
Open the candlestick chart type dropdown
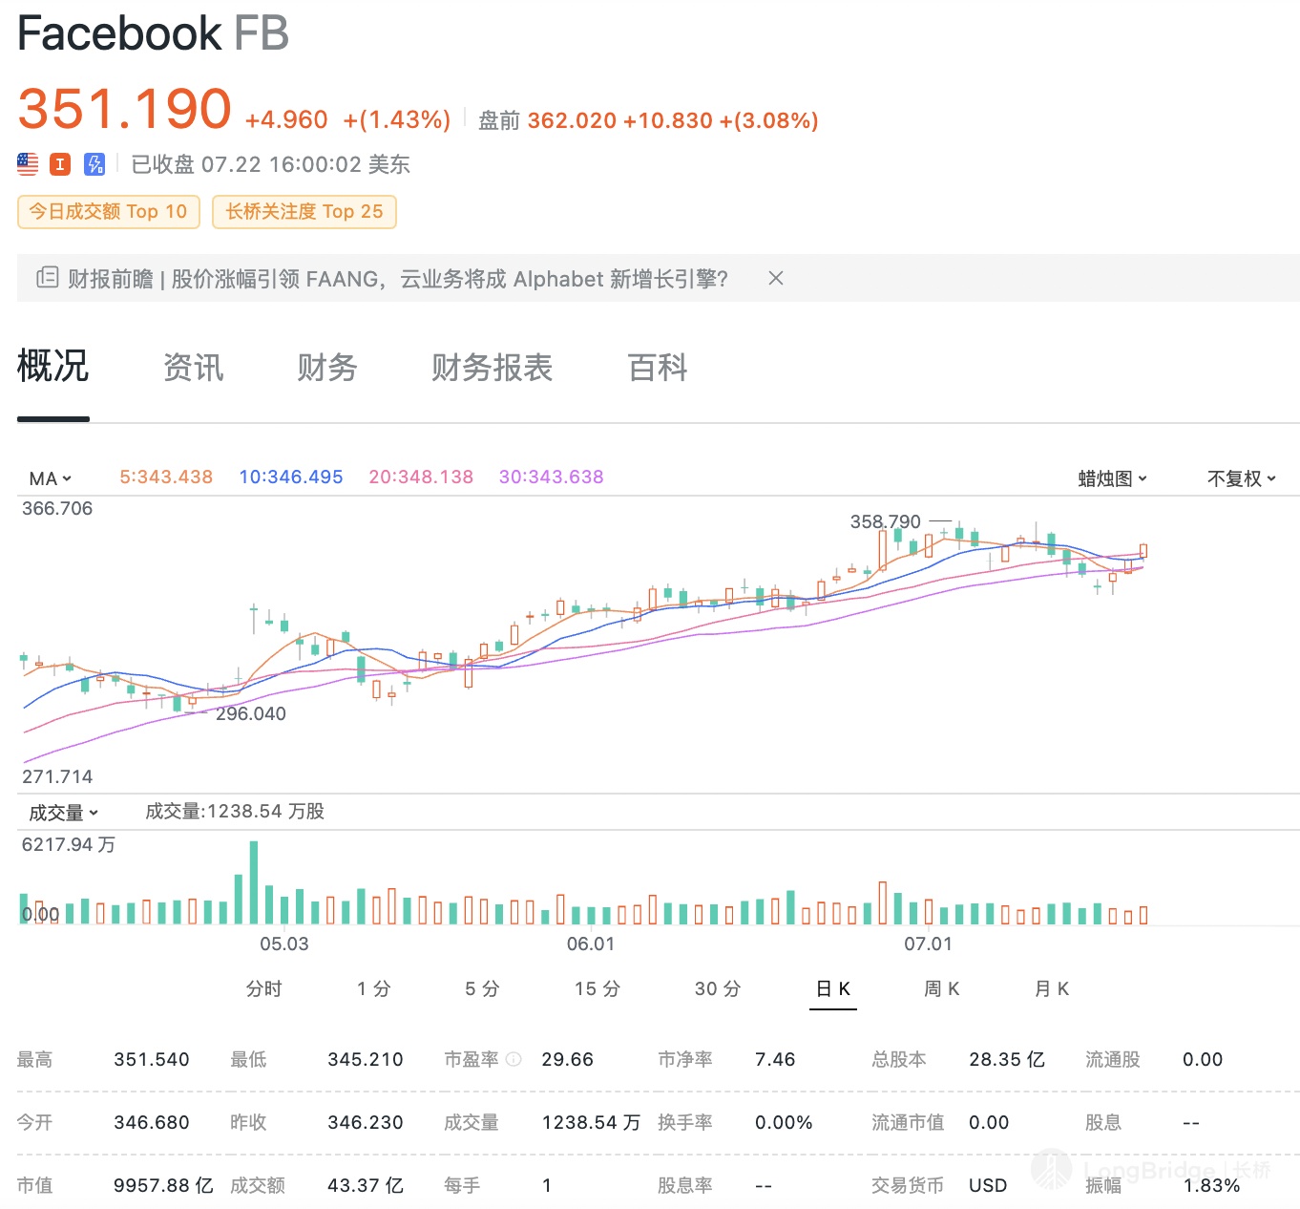click(x=1112, y=478)
